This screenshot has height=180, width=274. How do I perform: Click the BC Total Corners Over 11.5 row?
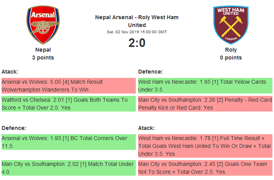pos(68,142)
